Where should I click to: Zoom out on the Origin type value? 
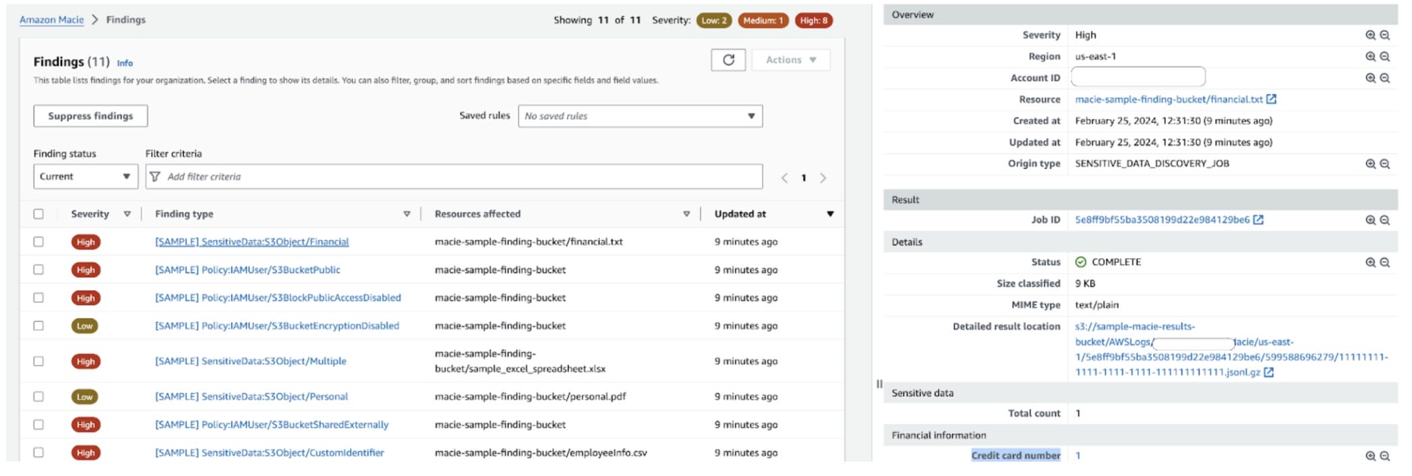click(x=1384, y=164)
